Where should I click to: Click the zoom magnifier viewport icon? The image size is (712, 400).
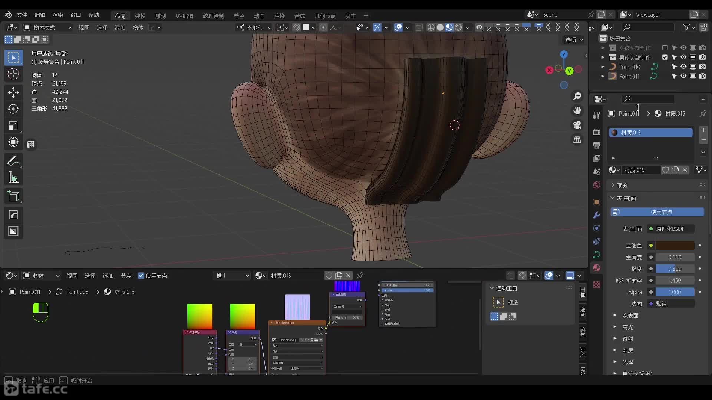coord(577,96)
